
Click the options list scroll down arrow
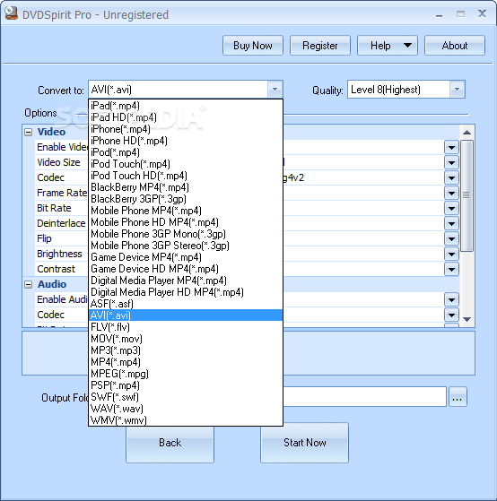click(x=466, y=319)
